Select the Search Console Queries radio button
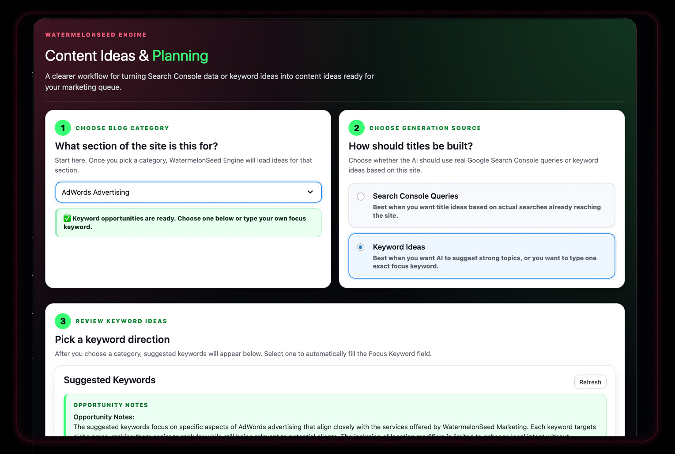675x454 pixels. click(361, 197)
